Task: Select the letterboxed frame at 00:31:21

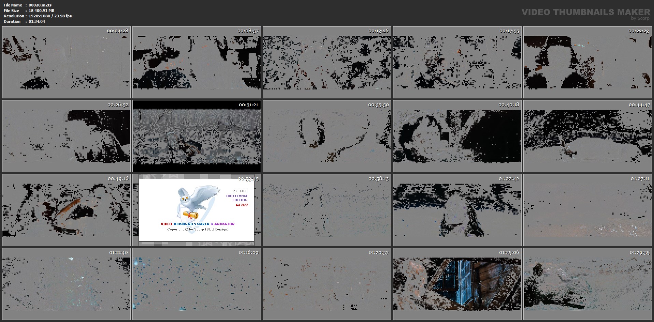Action: point(197,136)
